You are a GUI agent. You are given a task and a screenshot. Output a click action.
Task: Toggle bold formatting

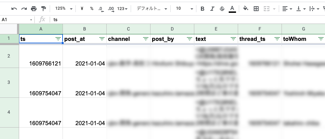[x=203, y=9]
